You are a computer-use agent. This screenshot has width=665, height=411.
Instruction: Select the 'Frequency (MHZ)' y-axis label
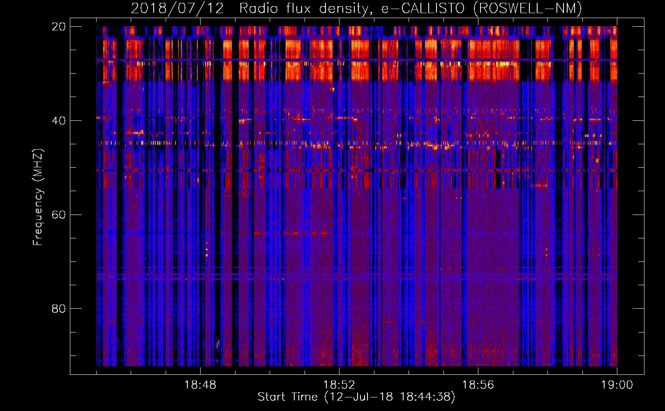point(38,197)
